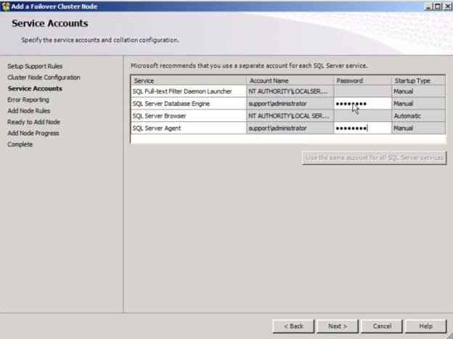Viewport: 453px width, 339px height.
Task: Click Use the same account for all SQL Server services
Action: pos(374,158)
